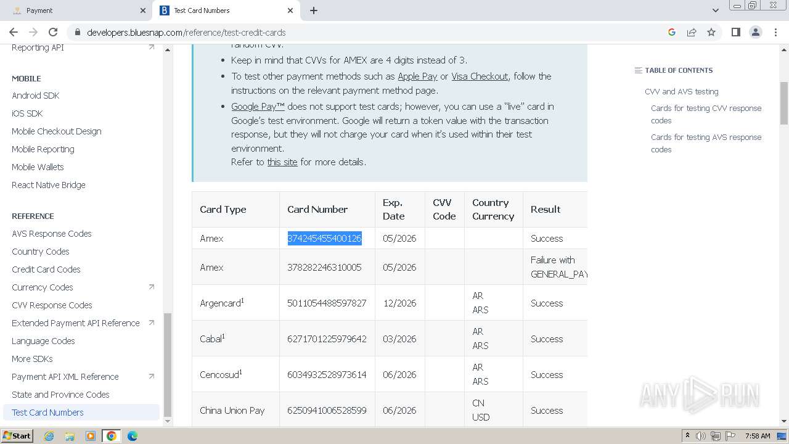View site information lock icon

(77, 33)
